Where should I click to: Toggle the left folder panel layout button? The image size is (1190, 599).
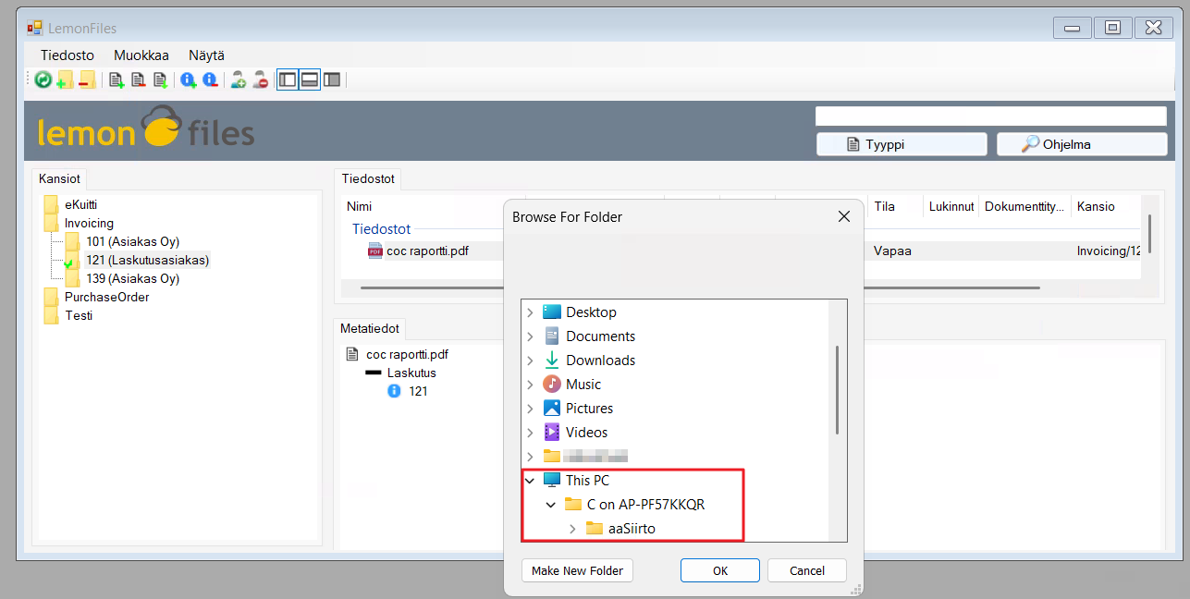[288, 80]
